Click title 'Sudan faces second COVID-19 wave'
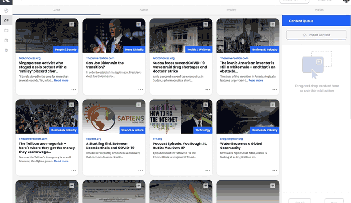The height and width of the screenshot is (203, 351). (x=180, y=67)
